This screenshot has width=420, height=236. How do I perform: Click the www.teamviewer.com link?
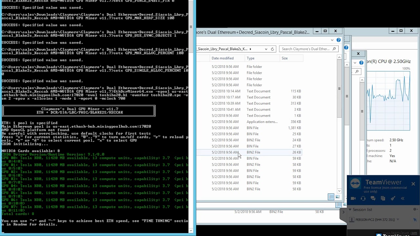pyautogui.click(x=400, y=233)
